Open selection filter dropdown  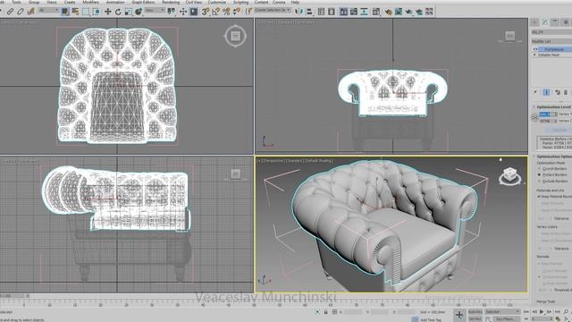pyautogui.click(x=48, y=11)
